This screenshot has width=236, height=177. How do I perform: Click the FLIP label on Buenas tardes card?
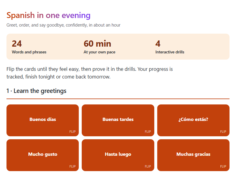[148, 132]
